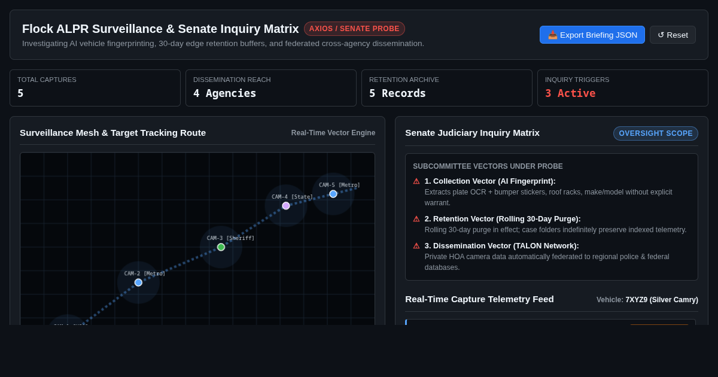Click warning icon beside Retention Vector
Image resolution: width=718 pixels, height=377 pixels.
[416, 219]
